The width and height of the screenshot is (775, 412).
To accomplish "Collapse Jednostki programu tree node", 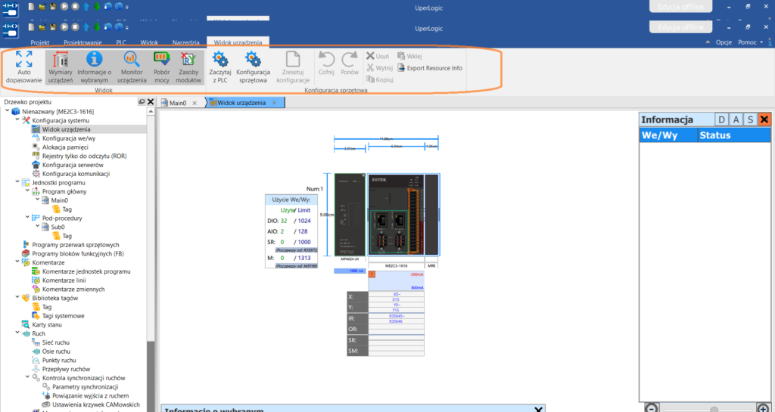I will tap(17, 182).
